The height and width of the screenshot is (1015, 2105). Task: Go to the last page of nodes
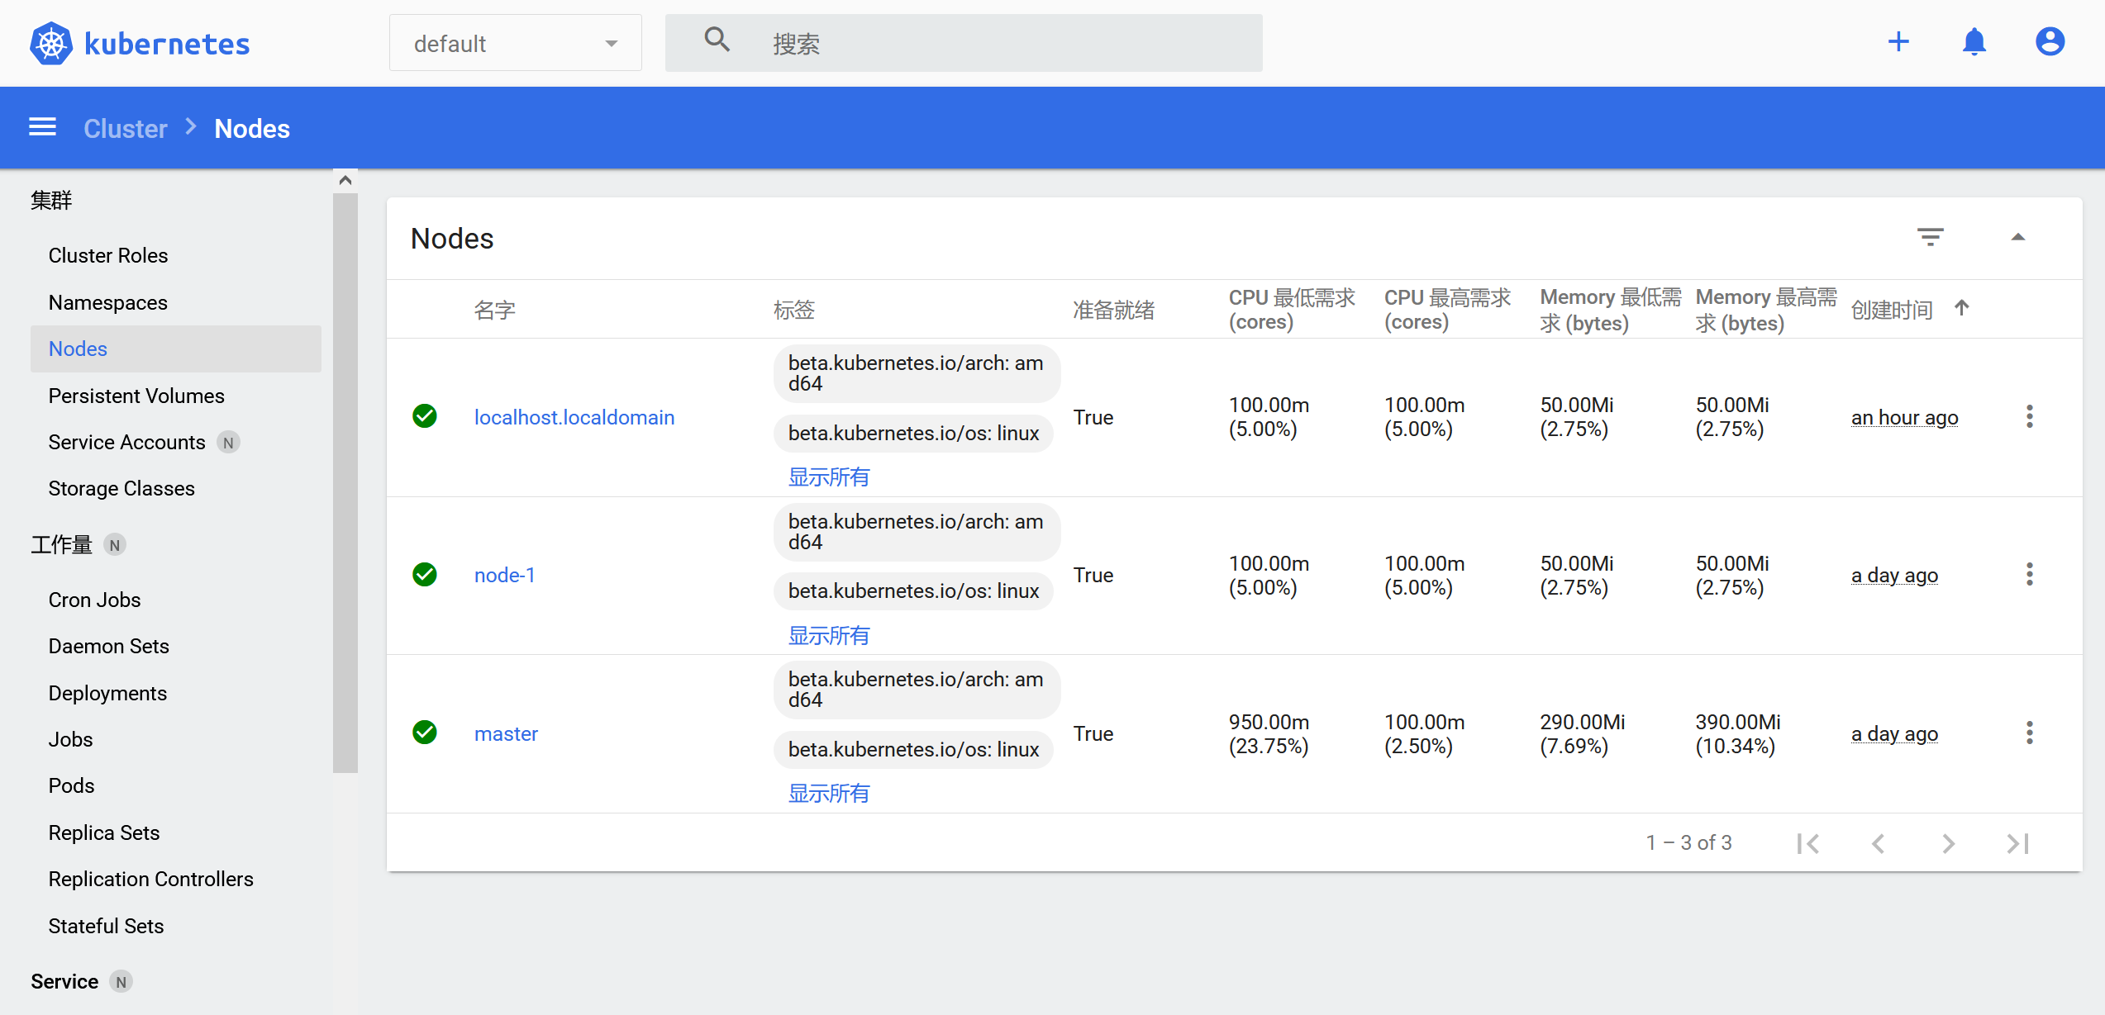click(2017, 843)
